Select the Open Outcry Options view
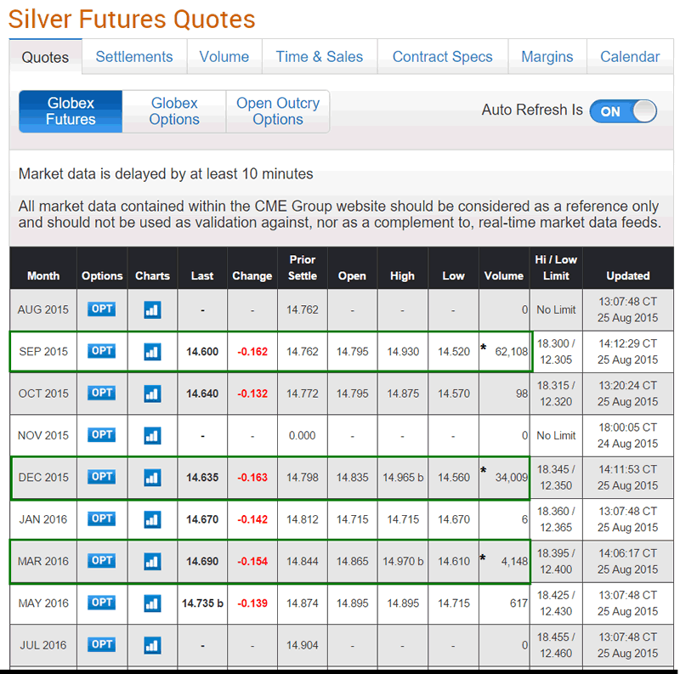 pos(278,111)
